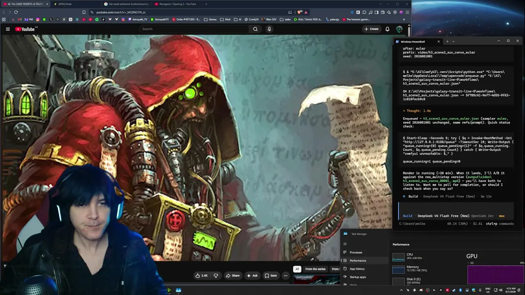The width and height of the screenshot is (525, 295).
Task: Open the bookmarks apps grid icon
Action: pos(4,19)
